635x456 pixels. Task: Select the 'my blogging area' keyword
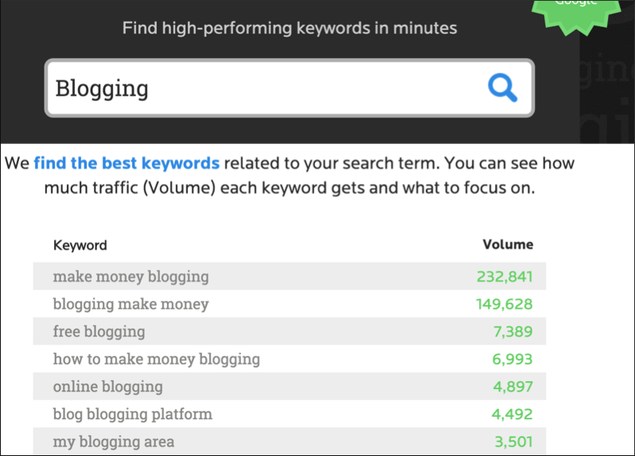(x=113, y=442)
